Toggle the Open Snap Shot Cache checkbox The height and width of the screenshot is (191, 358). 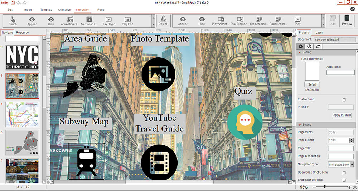pyautogui.click(x=344, y=172)
